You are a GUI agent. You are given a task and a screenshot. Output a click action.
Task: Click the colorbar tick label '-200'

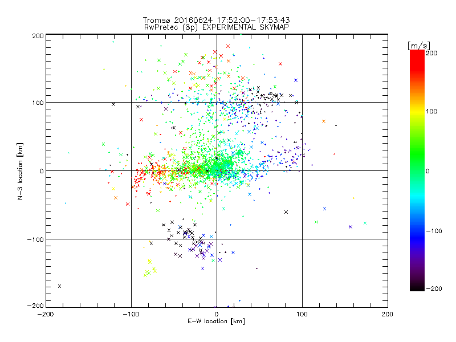pos(434,288)
